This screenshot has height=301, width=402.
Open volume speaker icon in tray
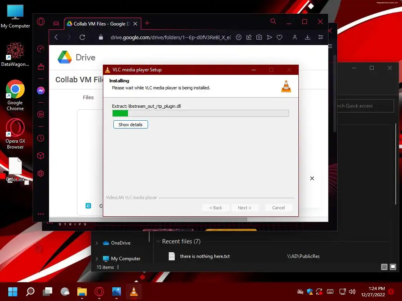point(352,292)
